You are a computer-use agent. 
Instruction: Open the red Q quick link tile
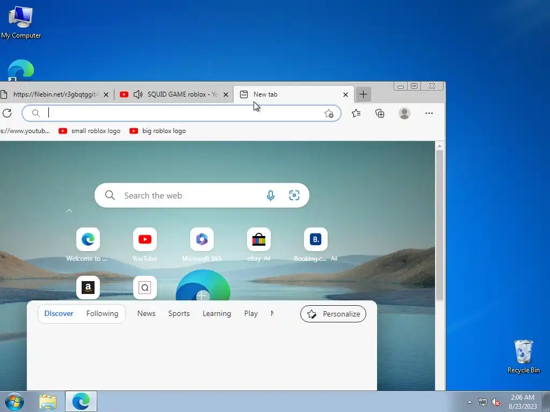pyautogui.click(x=145, y=288)
